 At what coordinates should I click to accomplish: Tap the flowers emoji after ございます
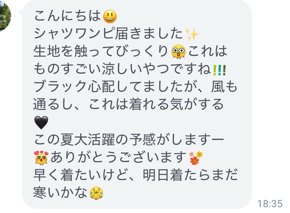tap(196, 158)
